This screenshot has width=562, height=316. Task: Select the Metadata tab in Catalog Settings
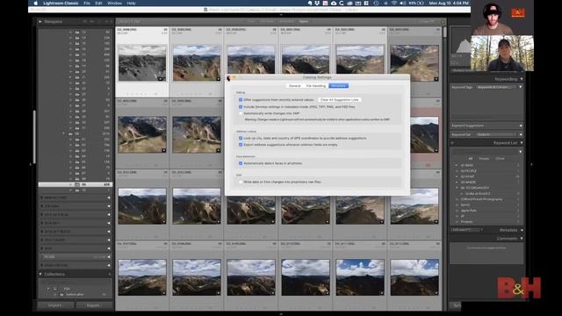[338, 86]
